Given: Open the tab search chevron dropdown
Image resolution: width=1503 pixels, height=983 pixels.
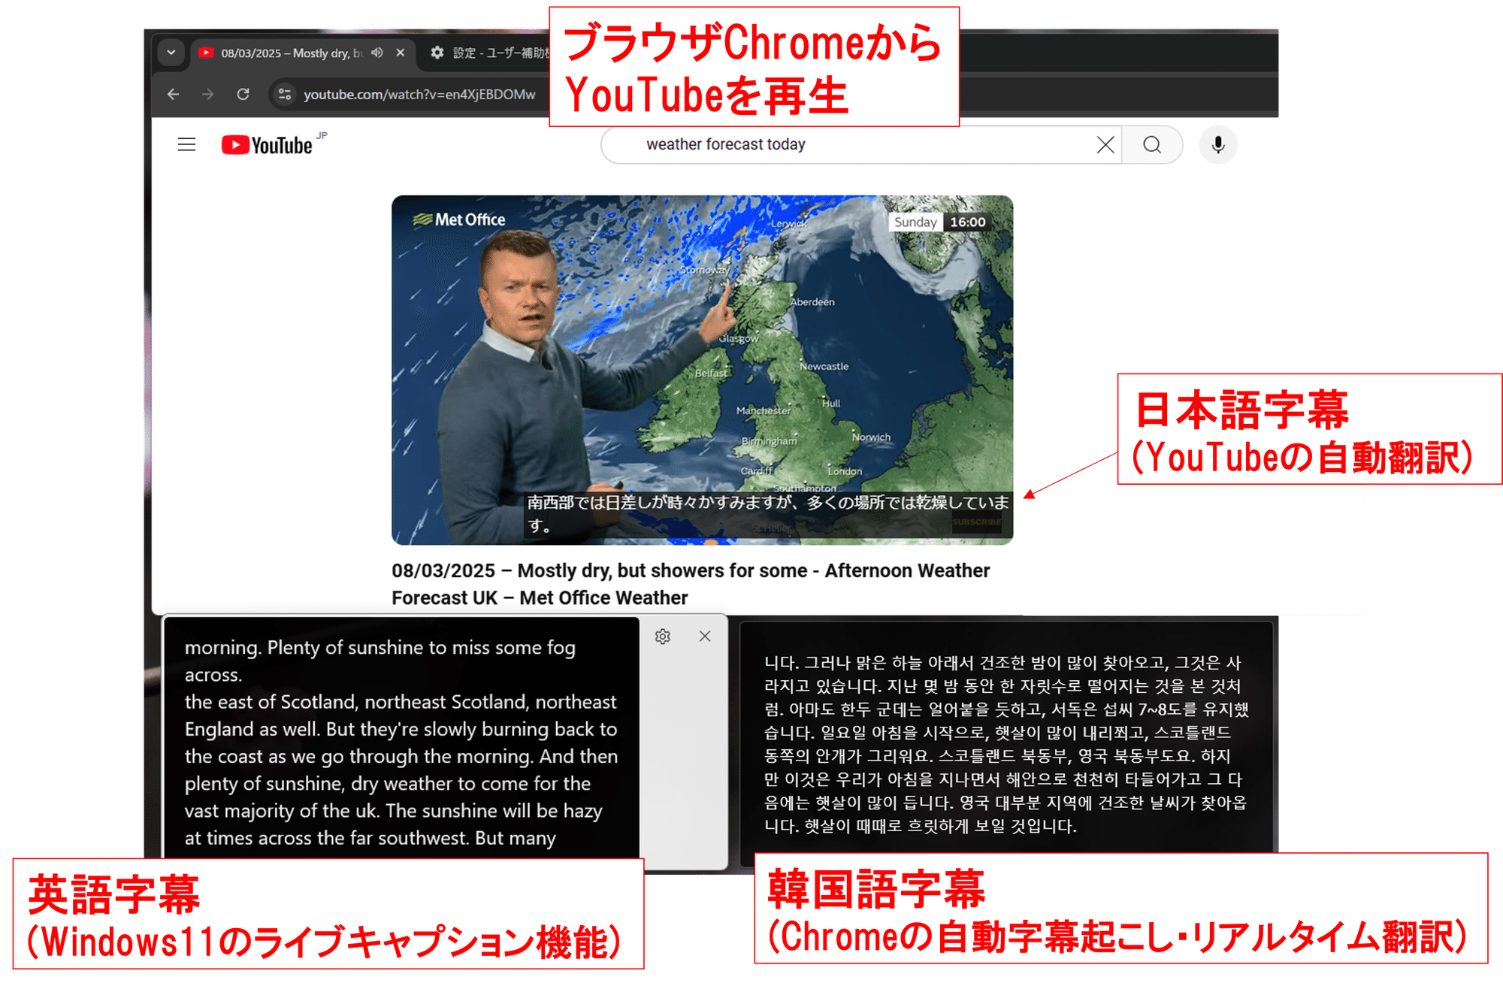Looking at the screenshot, I should [x=171, y=53].
